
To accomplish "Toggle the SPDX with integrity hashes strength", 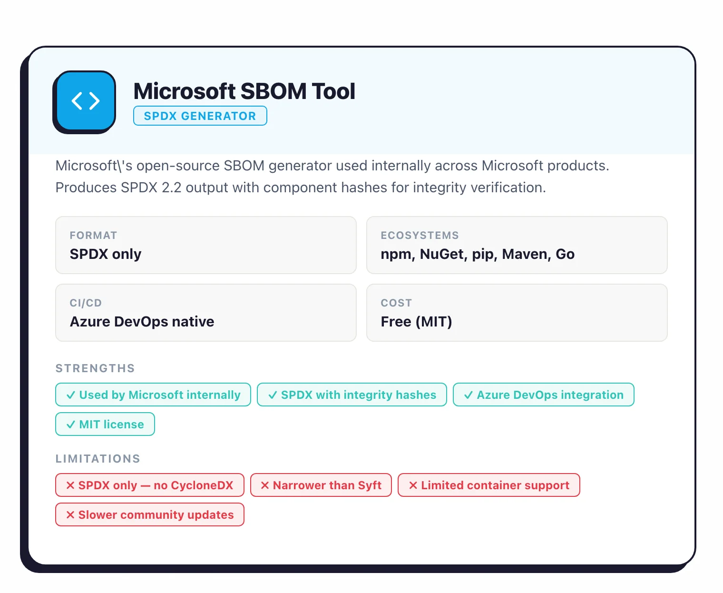I will pos(352,395).
